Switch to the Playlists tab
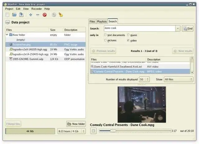Screen dimensions: 199x144 [102, 21]
